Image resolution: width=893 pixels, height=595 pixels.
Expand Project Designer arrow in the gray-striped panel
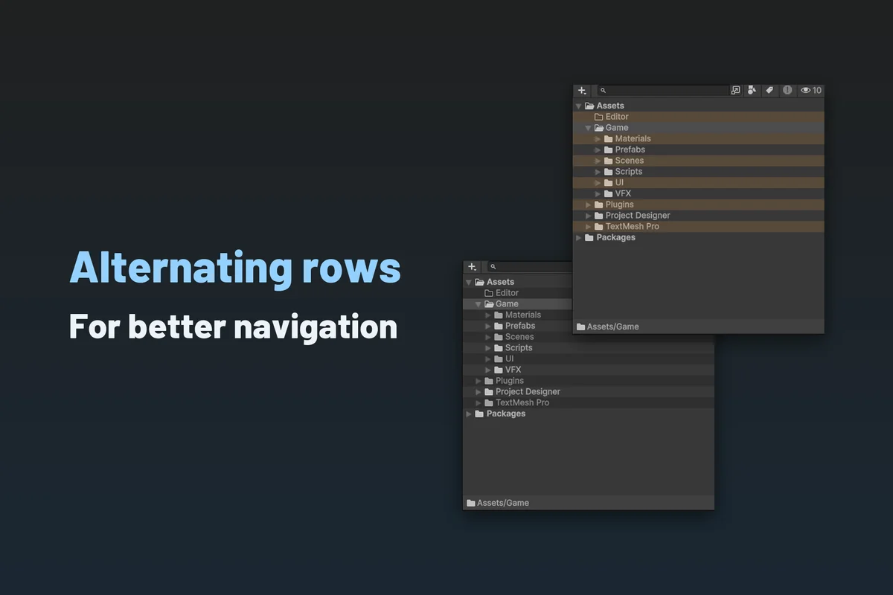point(478,392)
